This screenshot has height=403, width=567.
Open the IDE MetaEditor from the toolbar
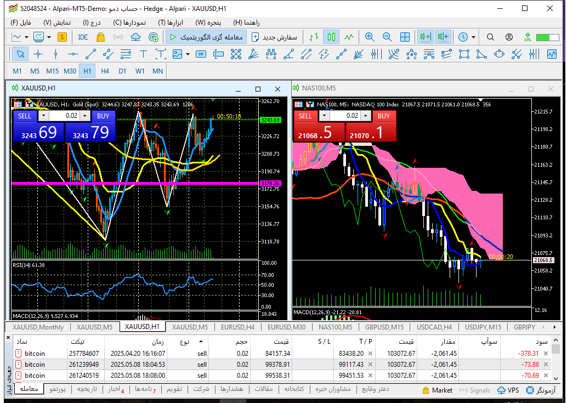(x=83, y=37)
